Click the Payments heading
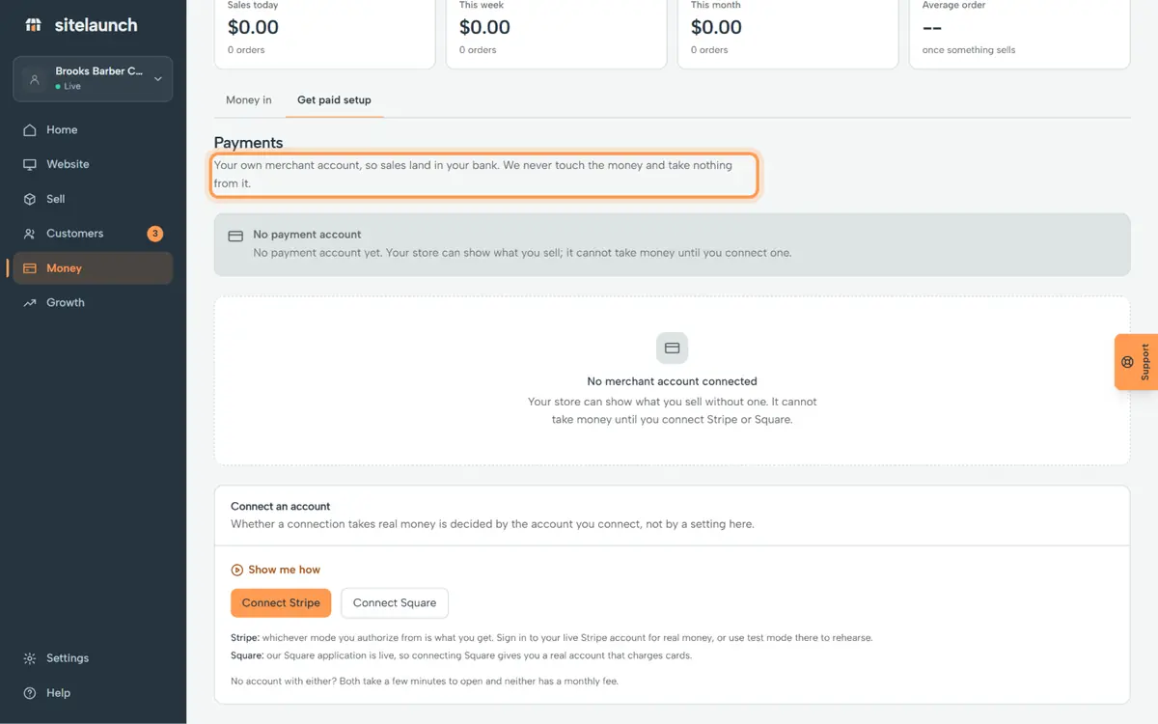 pyautogui.click(x=249, y=143)
